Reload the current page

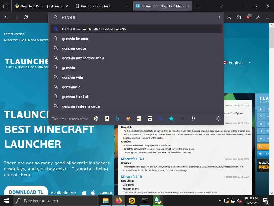click(26, 17)
